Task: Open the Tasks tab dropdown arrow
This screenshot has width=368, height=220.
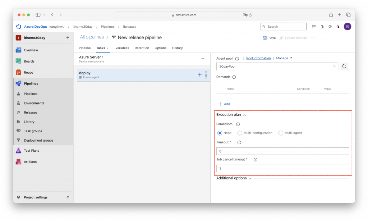Action: coord(107,48)
